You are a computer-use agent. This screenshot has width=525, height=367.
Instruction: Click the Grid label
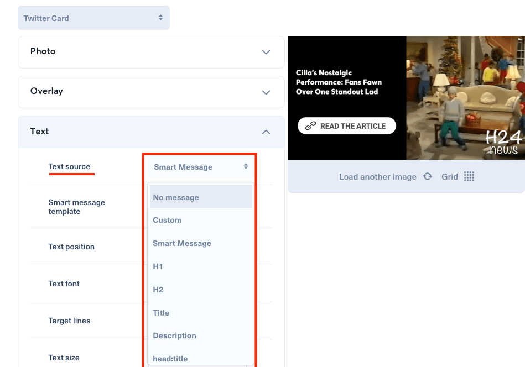[x=450, y=177]
